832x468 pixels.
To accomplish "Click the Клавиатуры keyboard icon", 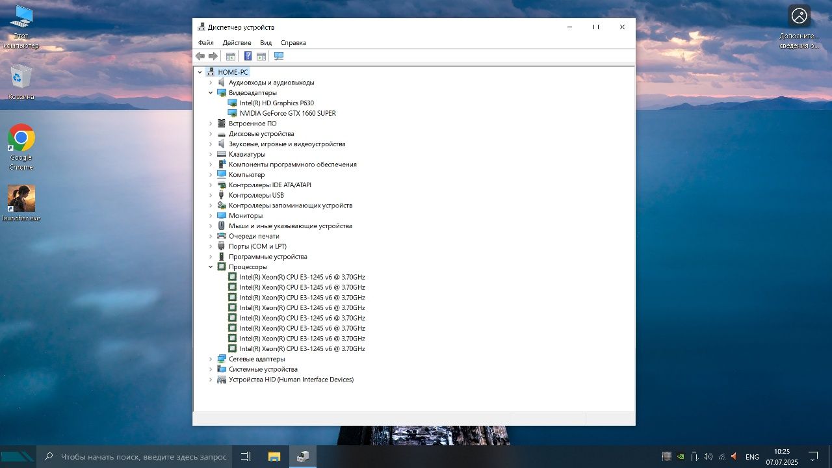I will [x=222, y=154].
